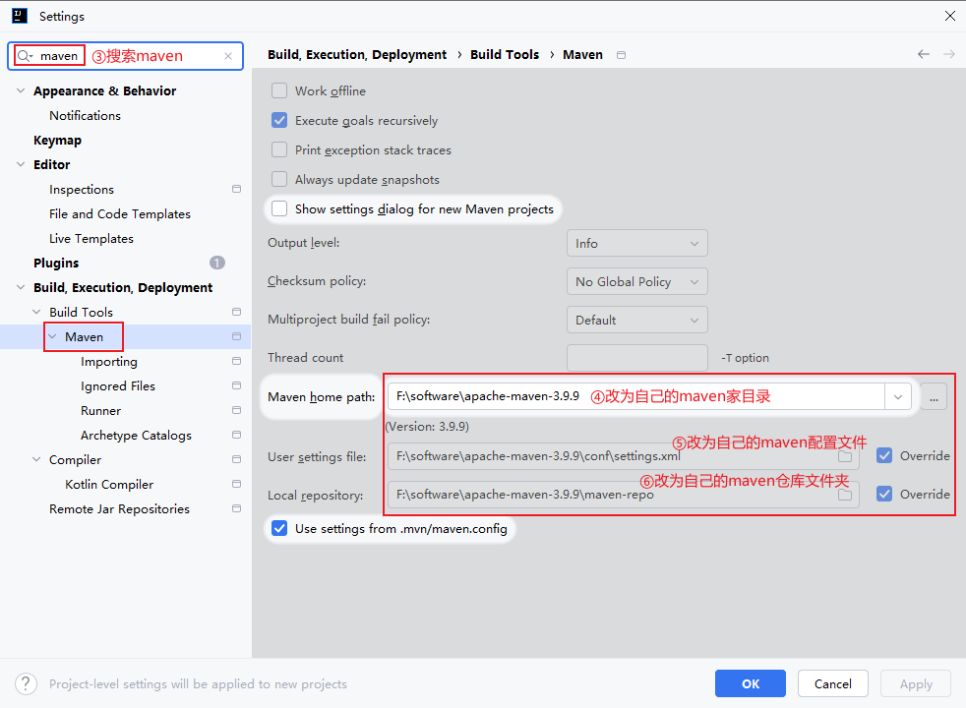
Task: Open the Output level dropdown
Action: [x=637, y=244]
